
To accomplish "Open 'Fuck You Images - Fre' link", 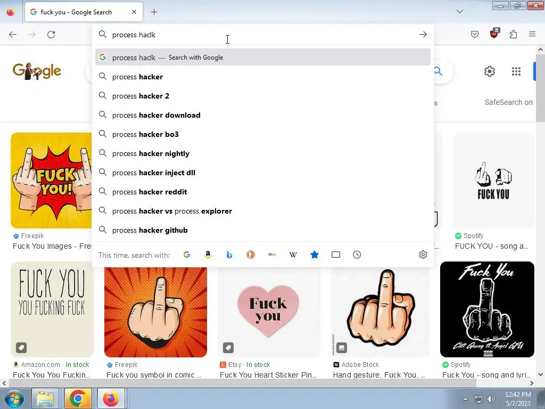I will pyautogui.click(x=52, y=246).
